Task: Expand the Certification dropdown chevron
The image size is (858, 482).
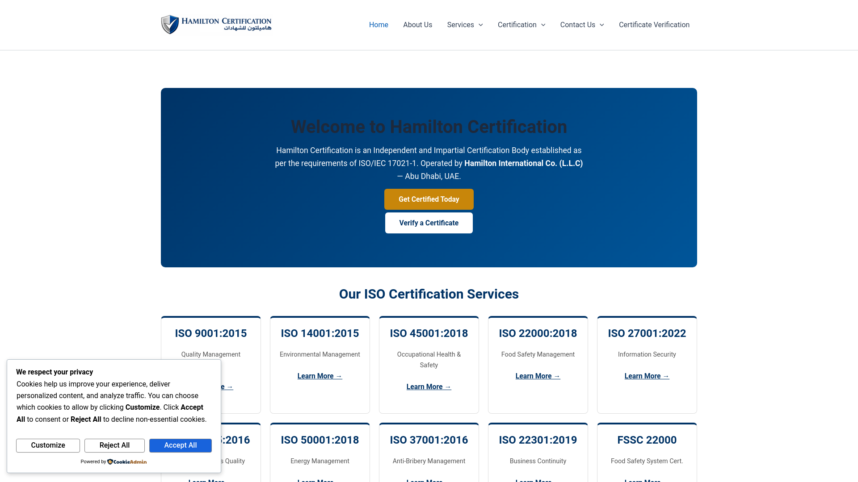Action: pyautogui.click(x=543, y=25)
